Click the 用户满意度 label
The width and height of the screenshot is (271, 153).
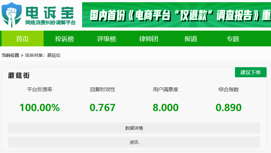(166, 90)
